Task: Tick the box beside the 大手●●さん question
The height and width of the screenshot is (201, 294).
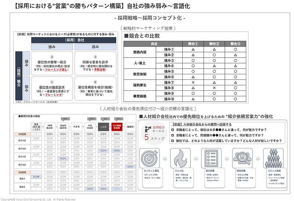Action: tap(172, 130)
